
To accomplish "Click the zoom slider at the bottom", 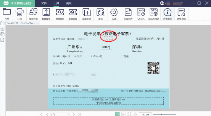I will (164, 115).
